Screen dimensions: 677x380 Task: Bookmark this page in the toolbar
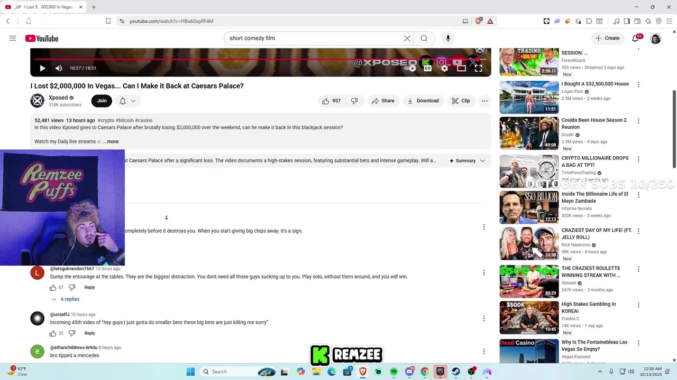(108, 21)
